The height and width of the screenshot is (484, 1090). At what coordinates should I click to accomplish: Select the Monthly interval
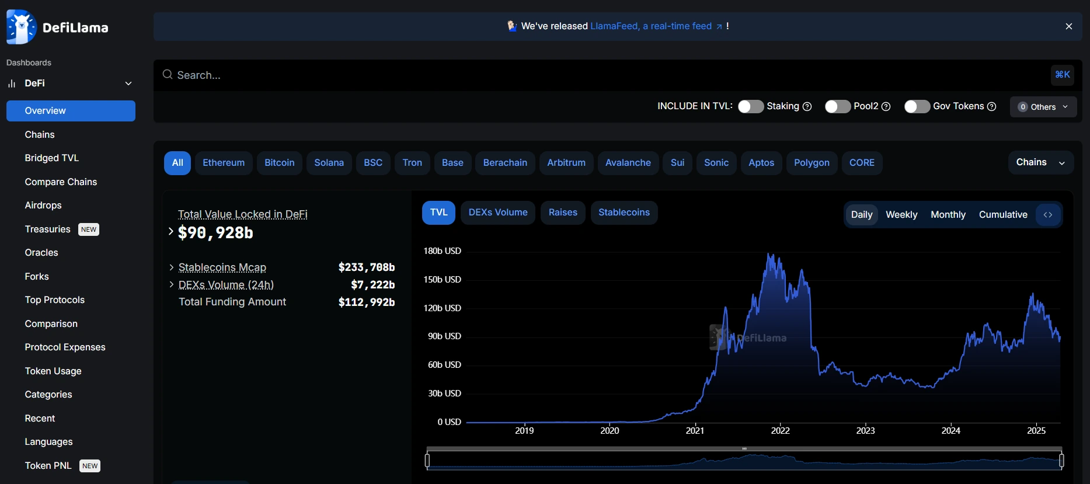tap(948, 215)
